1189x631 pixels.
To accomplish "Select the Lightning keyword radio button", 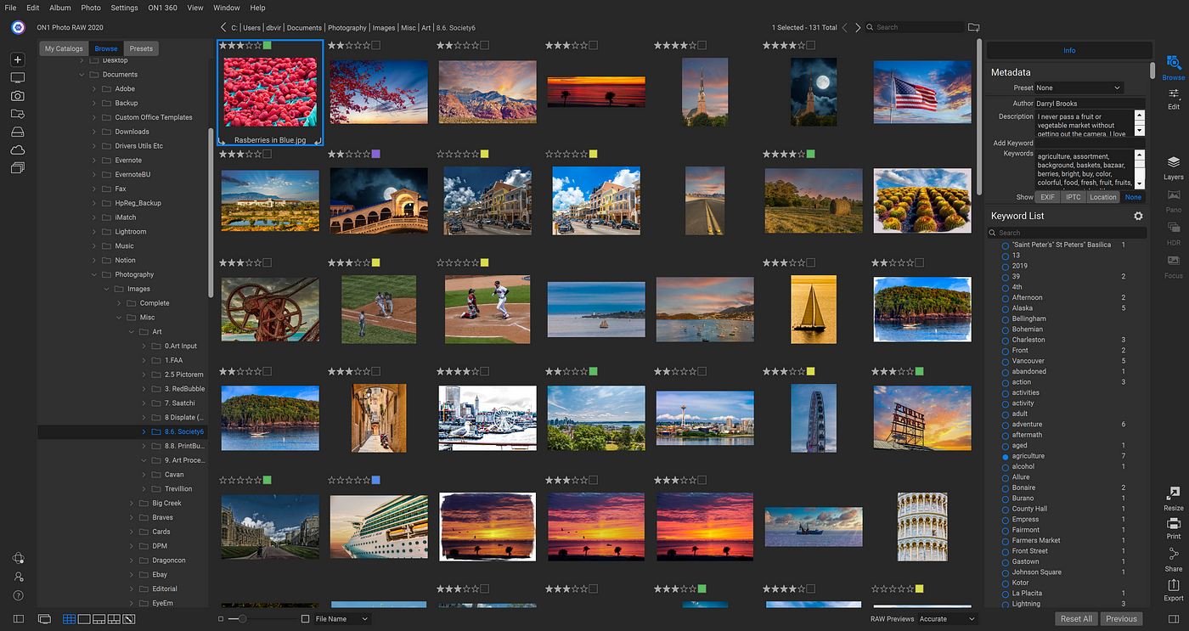I will [x=1006, y=604].
